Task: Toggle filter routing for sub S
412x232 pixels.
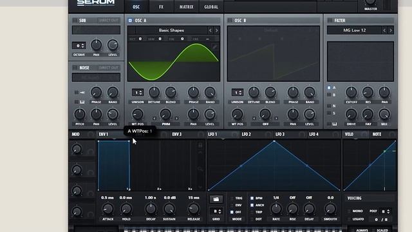Action: (x=329, y=113)
